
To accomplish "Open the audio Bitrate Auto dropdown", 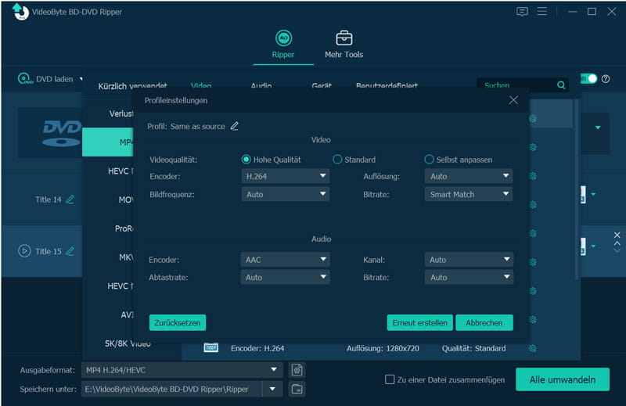I will [469, 277].
